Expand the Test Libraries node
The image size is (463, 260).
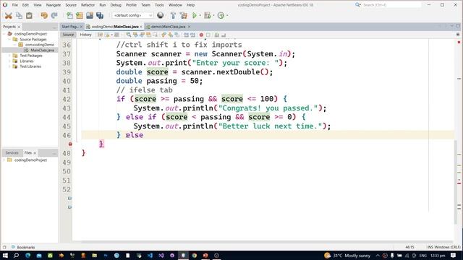(x=9, y=66)
